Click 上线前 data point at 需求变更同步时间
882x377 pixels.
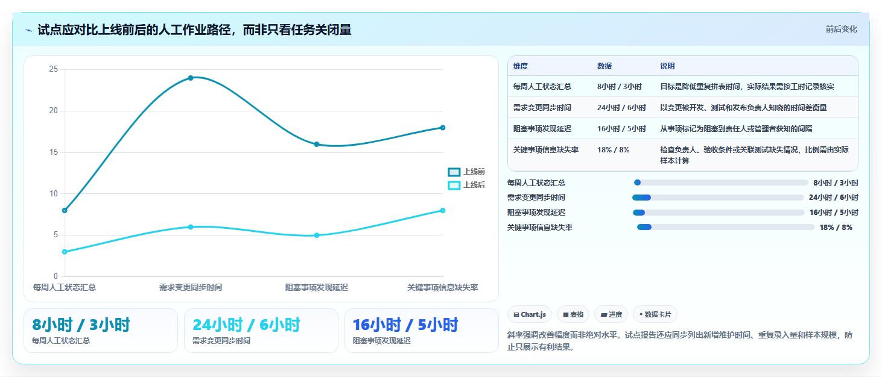[191, 78]
